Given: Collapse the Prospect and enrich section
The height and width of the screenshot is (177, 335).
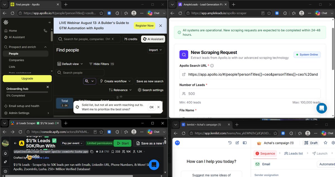Looking at the screenshot, I should (46, 47).
